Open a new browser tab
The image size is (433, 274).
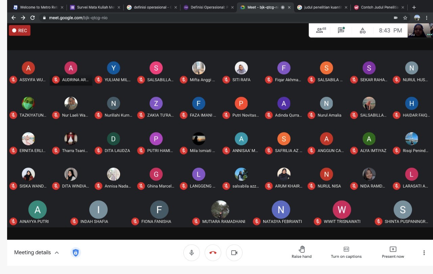pyautogui.click(x=414, y=7)
